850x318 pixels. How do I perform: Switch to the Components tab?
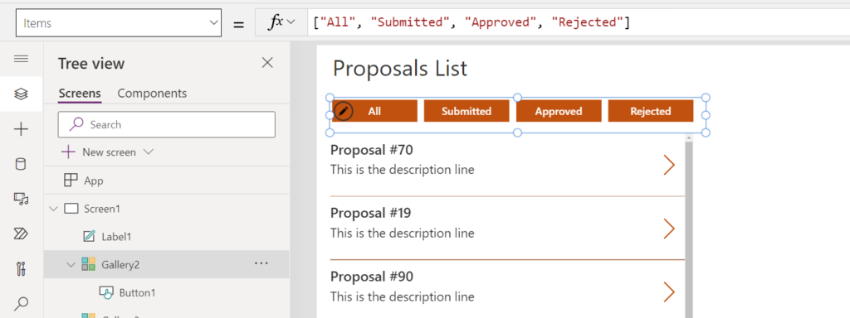coord(152,93)
